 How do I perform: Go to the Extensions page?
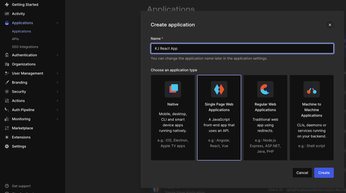click(21, 137)
